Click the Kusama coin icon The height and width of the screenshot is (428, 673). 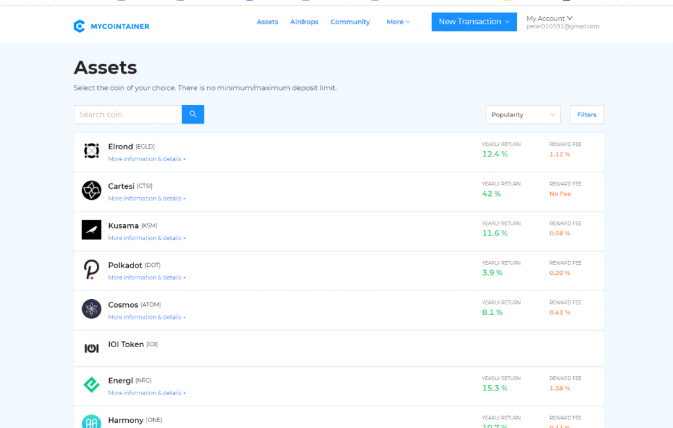[91, 229]
